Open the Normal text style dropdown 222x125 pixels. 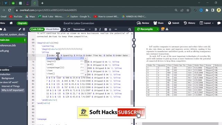pos(82,29)
